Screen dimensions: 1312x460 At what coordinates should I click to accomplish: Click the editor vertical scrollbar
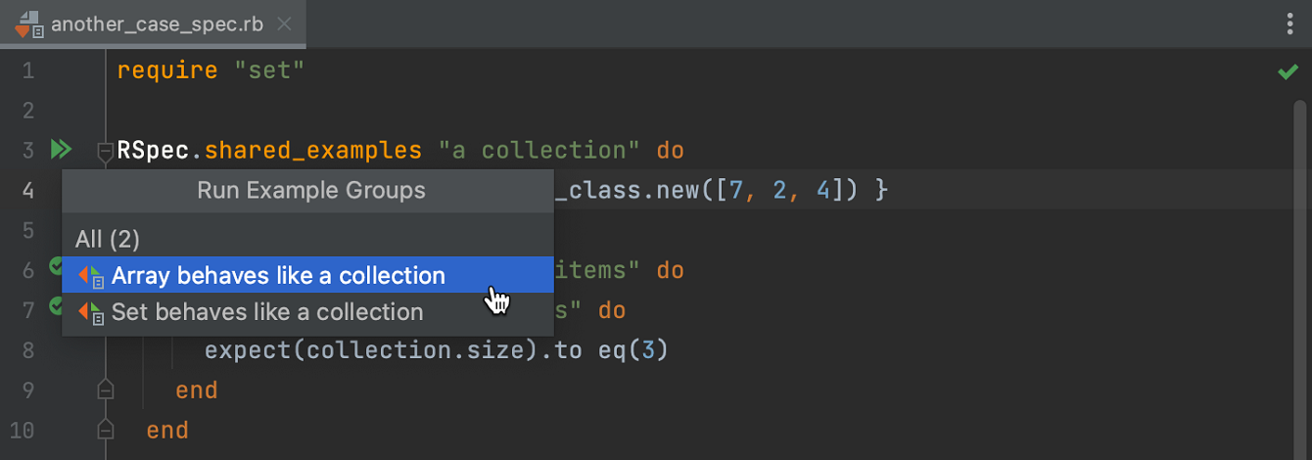pos(1300,245)
